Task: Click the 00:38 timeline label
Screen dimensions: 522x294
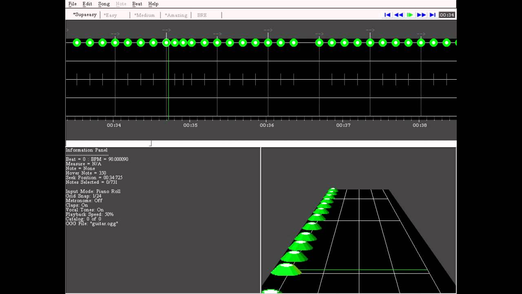Action: click(420, 125)
